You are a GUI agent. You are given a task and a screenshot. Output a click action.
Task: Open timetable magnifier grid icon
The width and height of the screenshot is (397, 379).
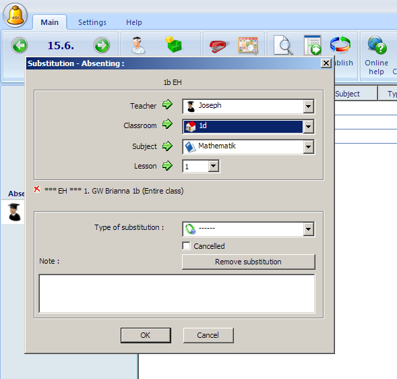click(x=248, y=46)
